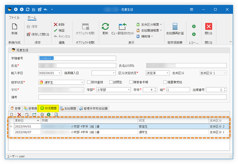Click the 学籍番号 input field
The width and height of the screenshot is (238, 164).
[x=77, y=58]
